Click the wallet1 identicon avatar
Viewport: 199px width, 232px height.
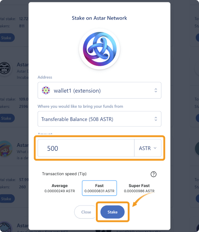[46, 90]
